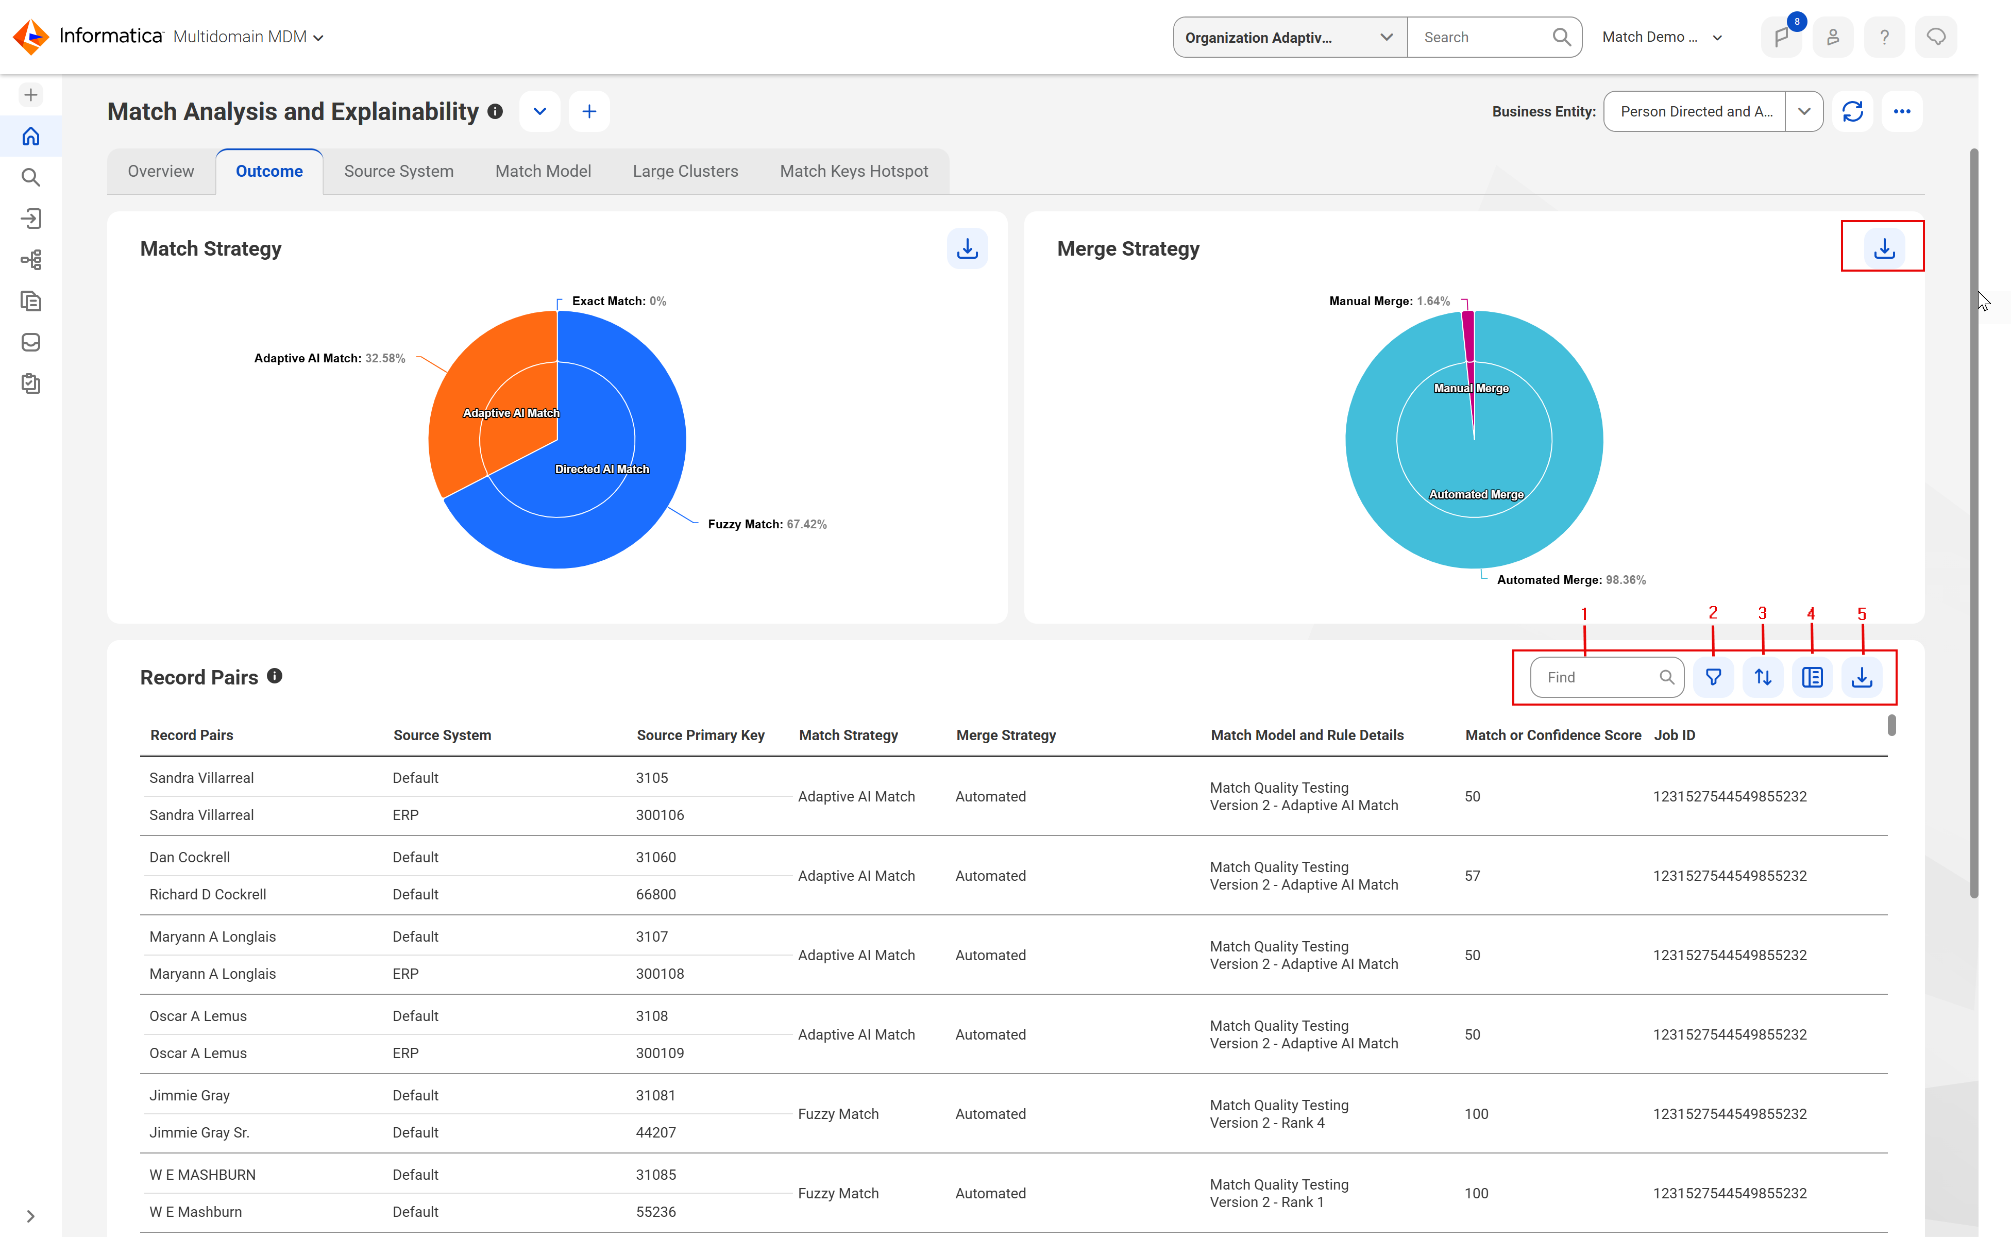Add a new dashboard with plus button

coord(589,111)
